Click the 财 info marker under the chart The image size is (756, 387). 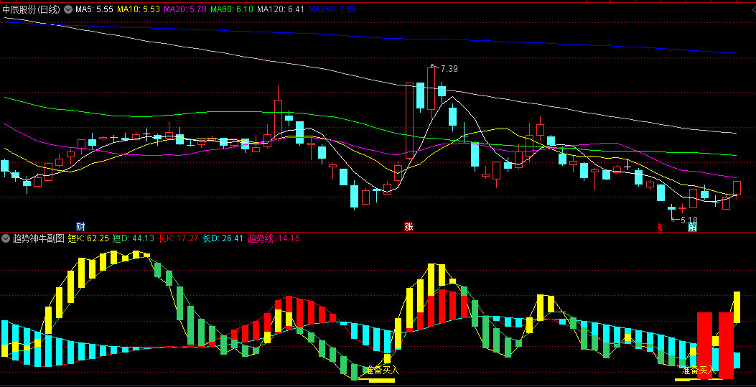click(x=80, y=226)
